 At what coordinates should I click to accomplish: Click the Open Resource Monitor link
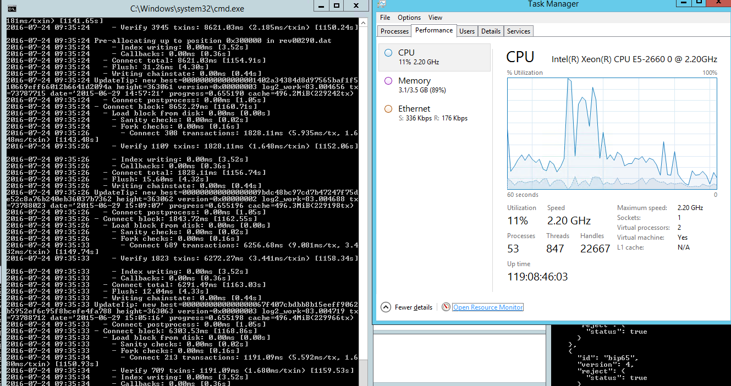488,307
